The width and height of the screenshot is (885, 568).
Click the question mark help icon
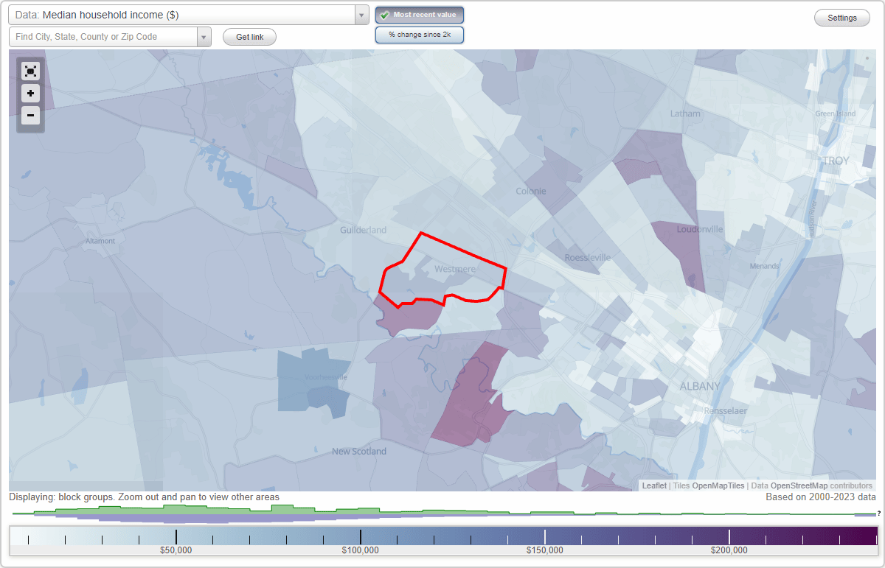coord(879,513)
